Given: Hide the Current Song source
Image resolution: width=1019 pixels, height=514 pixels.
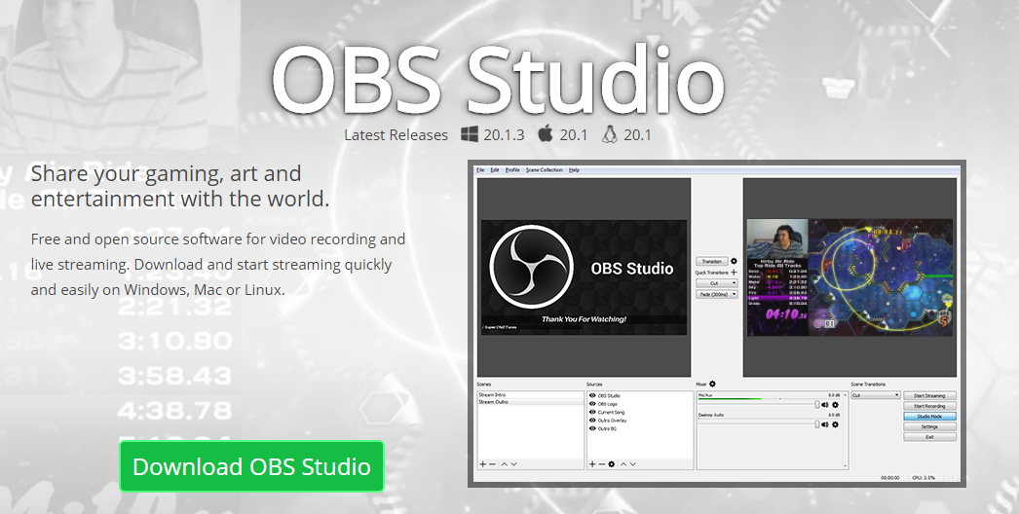Looking at the screenshot, I should (x=592, y=412).
